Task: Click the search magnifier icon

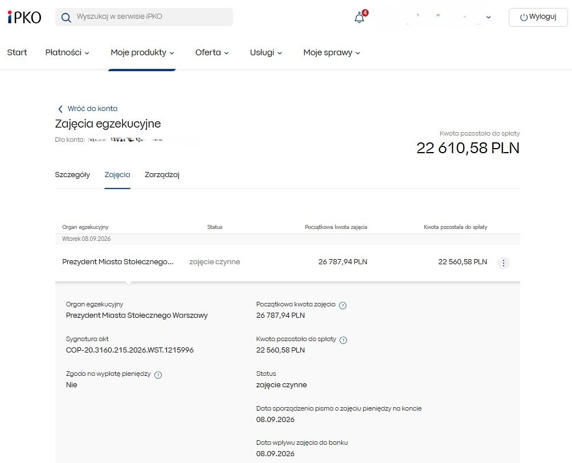Action: pyautogui.click(x=66, y=18)
